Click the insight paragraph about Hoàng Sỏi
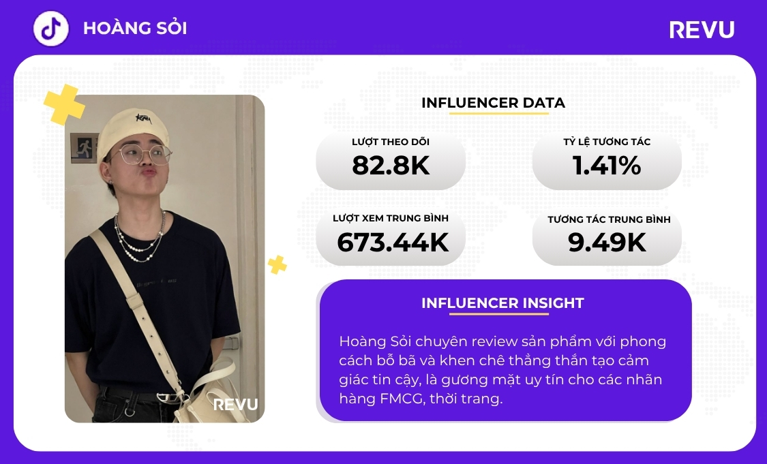The height and width of the screenshot is (464, 767). (x=502, y=370)
